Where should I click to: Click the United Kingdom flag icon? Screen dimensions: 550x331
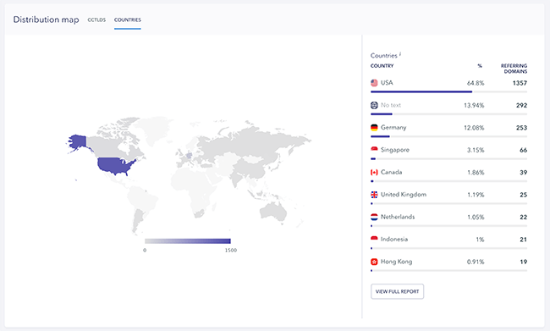pos(374,195)
